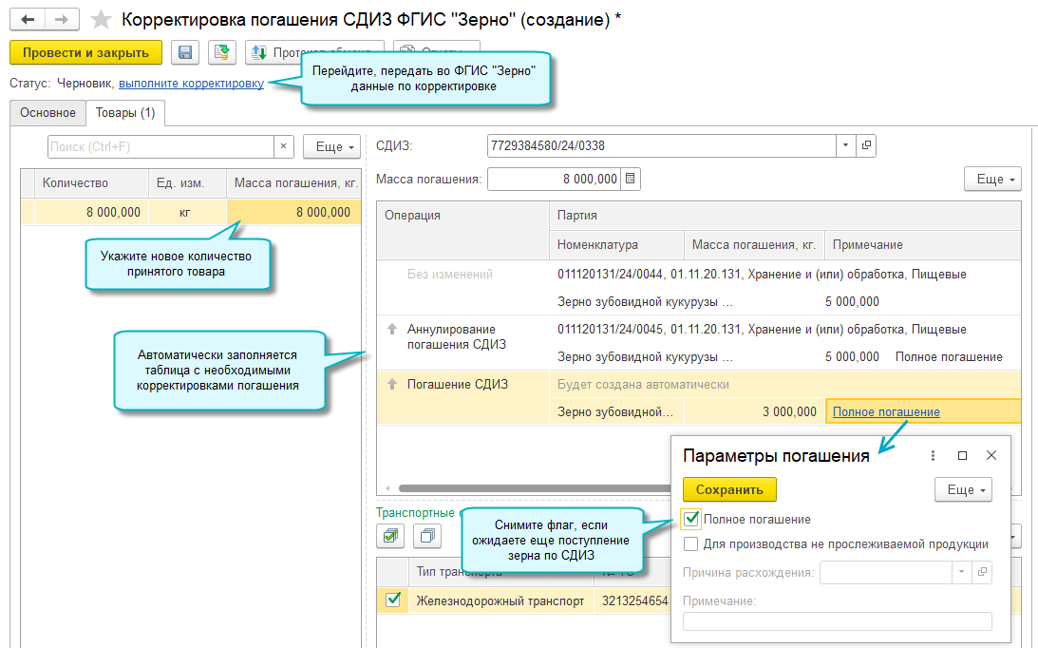Click in the Поиск (Ctrl+F) search field
Screen dimensions: 1038x648
pos(160,147)
